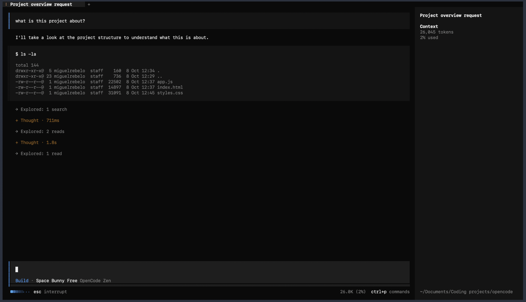This screenshot has height=302, width=526.
Task: Expand the Explored: 1 search entry
Action: pyautogui.click(x=41, y=109)
